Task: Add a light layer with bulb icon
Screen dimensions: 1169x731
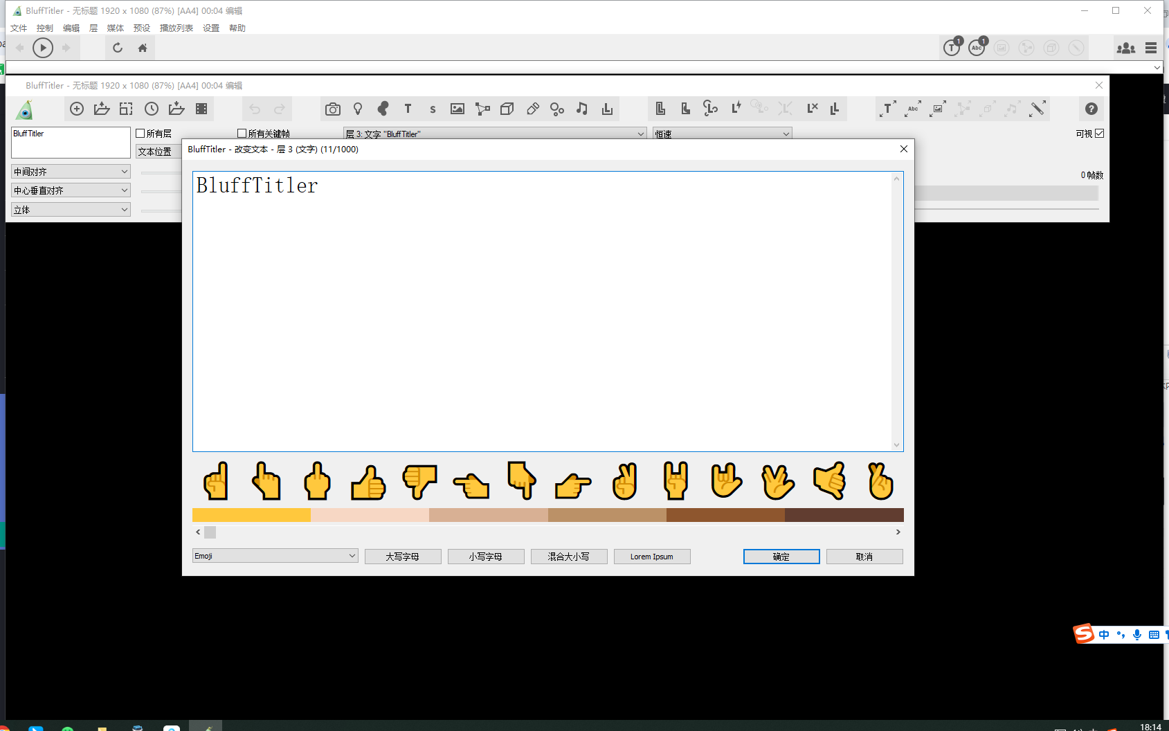Action: [358, 109]
